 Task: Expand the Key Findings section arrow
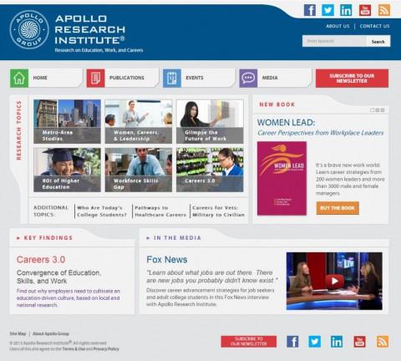18,238
